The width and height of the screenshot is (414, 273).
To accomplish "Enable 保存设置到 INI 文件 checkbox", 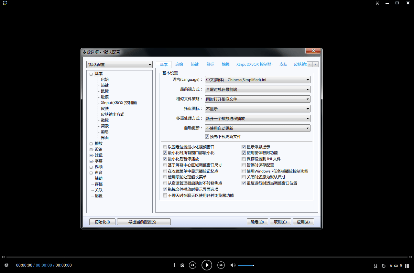I will pos(244,159).
